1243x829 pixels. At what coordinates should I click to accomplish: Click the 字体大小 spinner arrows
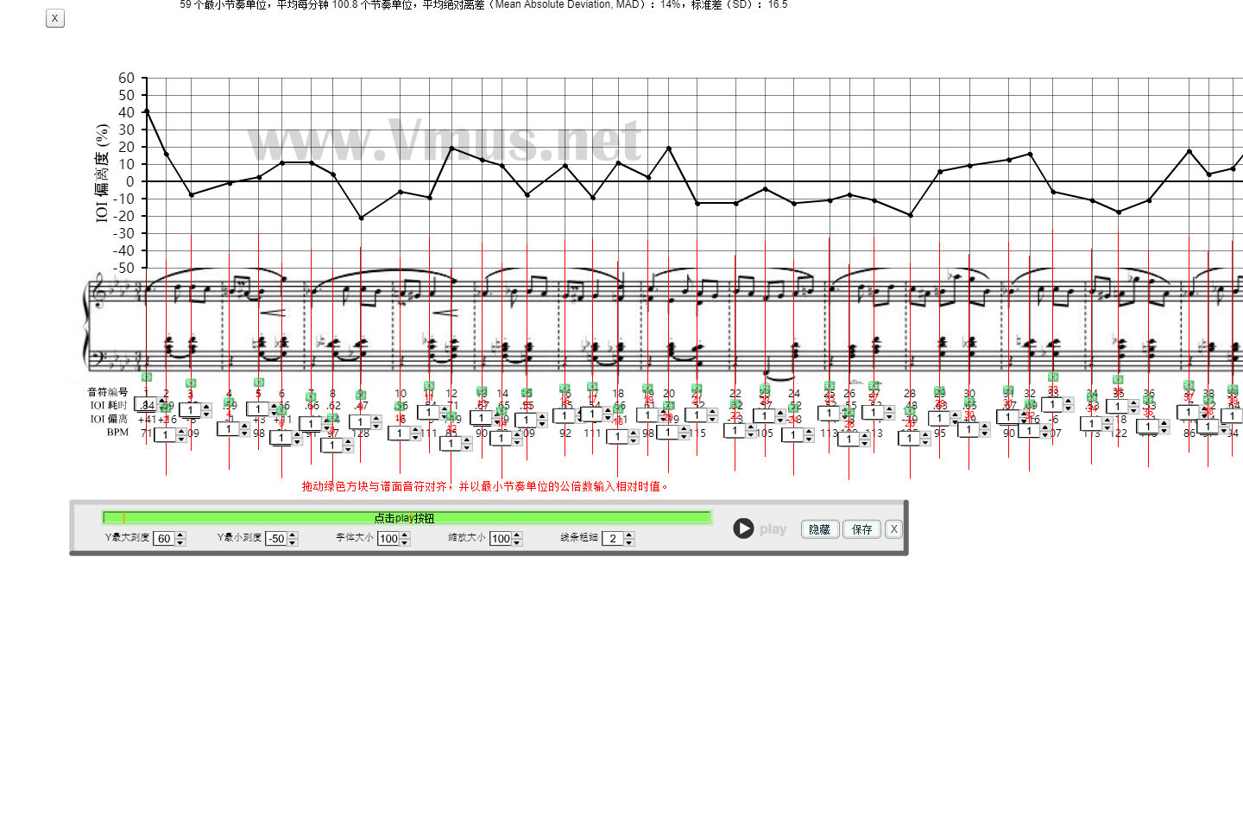pyautogui.click(x=405, y=539)
